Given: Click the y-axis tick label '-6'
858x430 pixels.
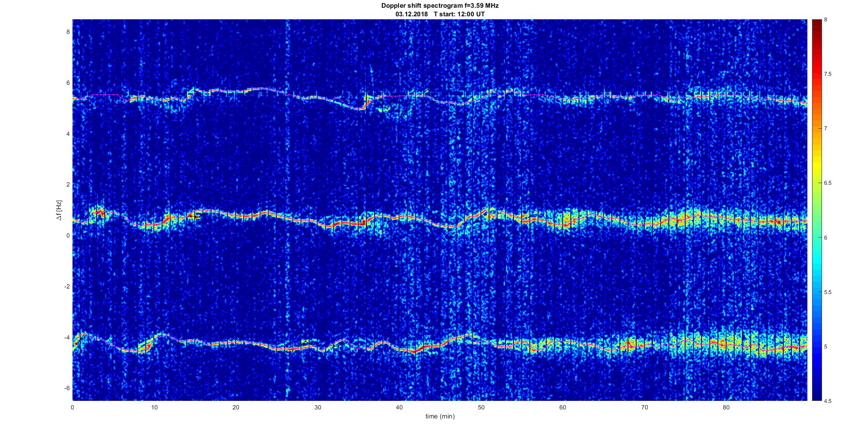Looking at the screenshot, I should tap(67, 388).
